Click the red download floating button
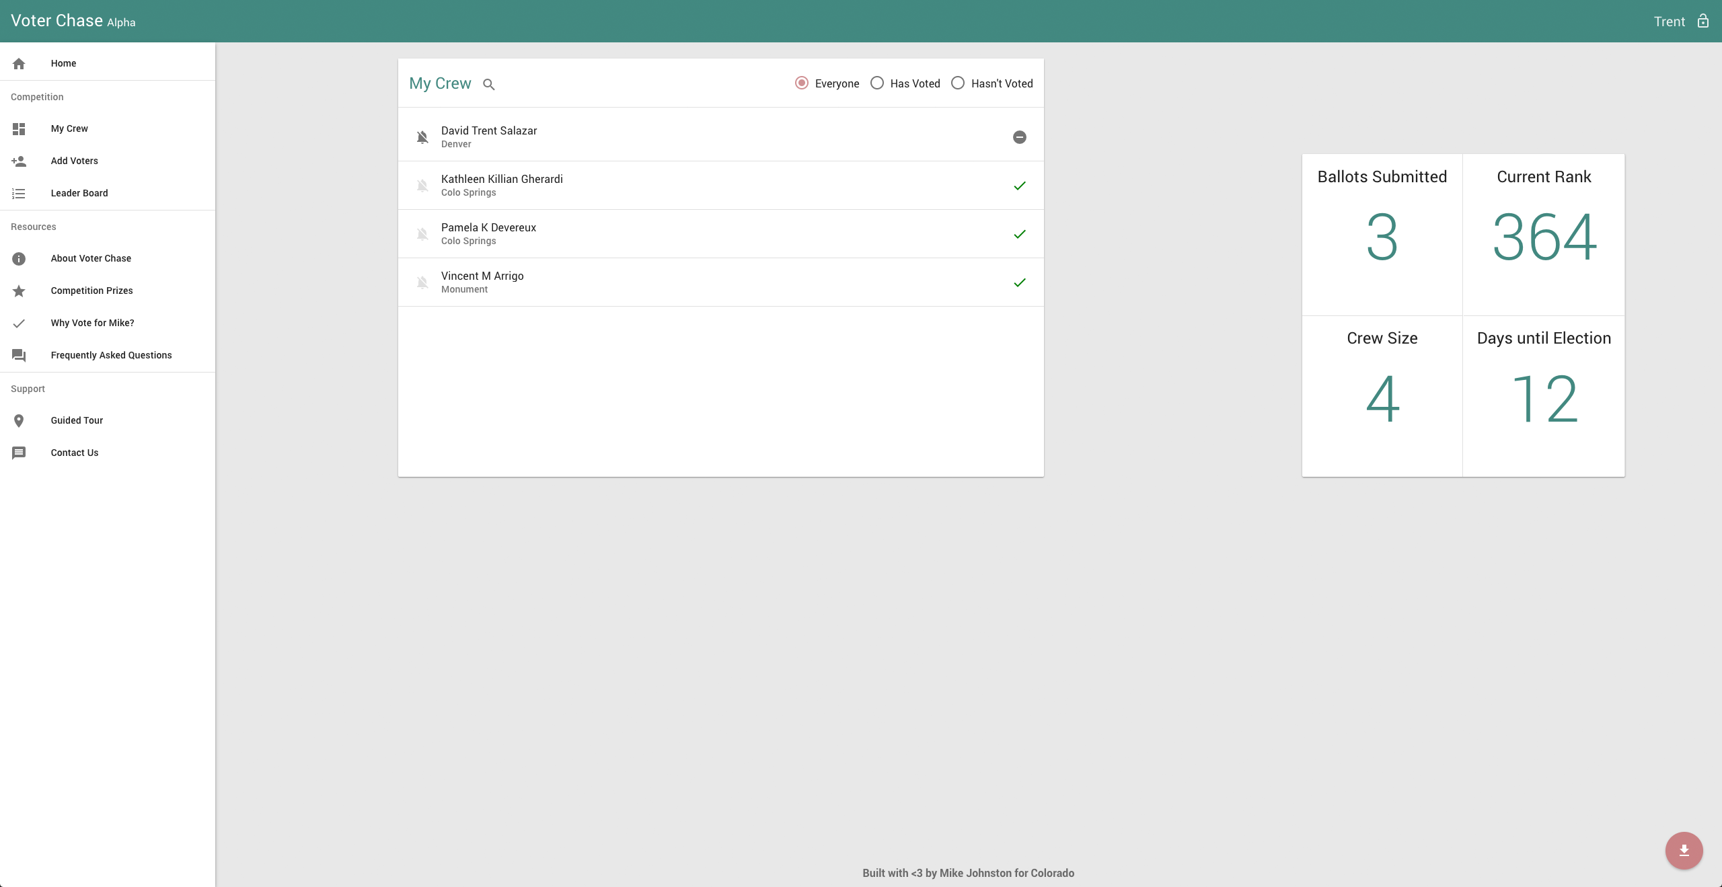The width and height of the screenshot is (1722, 887). point(1684,851)
